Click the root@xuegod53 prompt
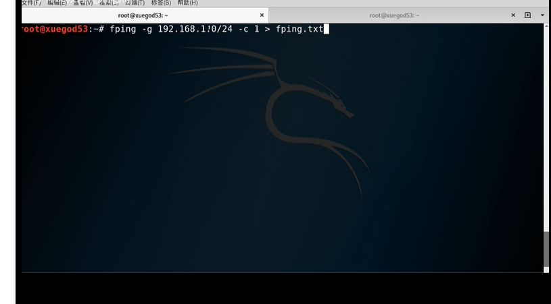 [55, 29]
